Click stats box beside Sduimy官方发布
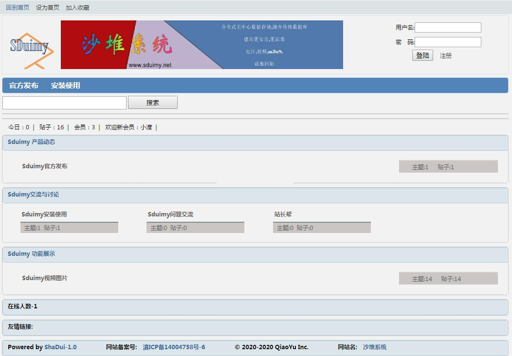This screenshot has height=356, width=512. (448, 166)
